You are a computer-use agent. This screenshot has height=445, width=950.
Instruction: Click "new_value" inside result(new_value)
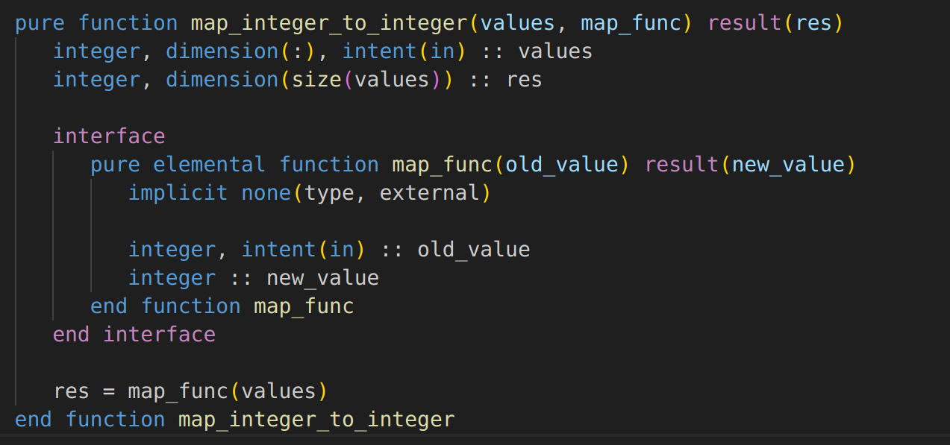[x=788, y=165]
